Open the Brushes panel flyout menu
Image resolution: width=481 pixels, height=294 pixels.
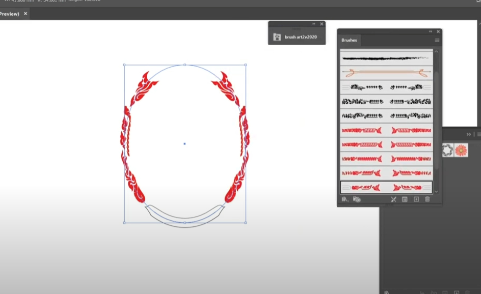(x=437, y=40)
